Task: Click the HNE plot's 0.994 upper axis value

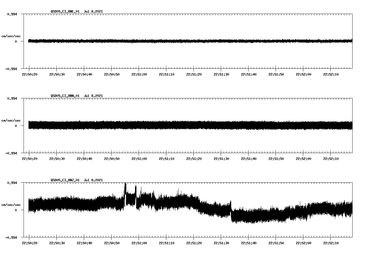Action: click(x=12, y=14)
